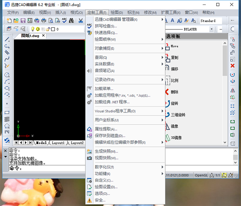Viewport: 241px width, 206px height.
Task: Switch to the Layout1 tab
Action: [x=58, y=143]
